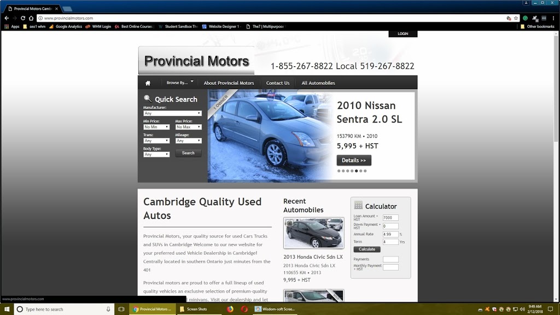The width and height of the screenshot is (560, 315).
Task: Click the browser address bar
Action: tap(271, 18)
